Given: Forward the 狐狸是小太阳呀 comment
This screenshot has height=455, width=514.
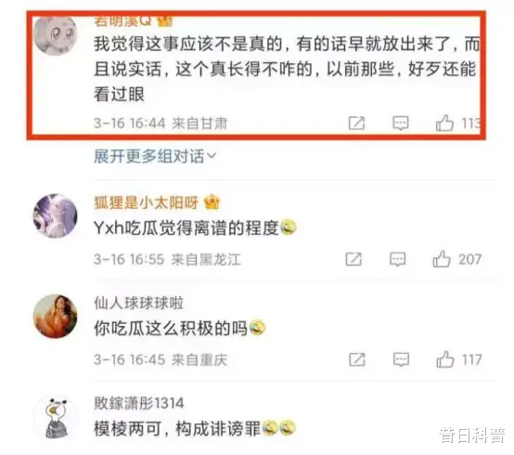Looking at the screenshot, I should 353,259.
